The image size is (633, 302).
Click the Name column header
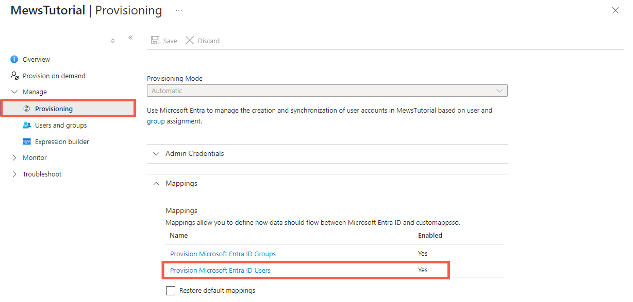pos(179,236)
